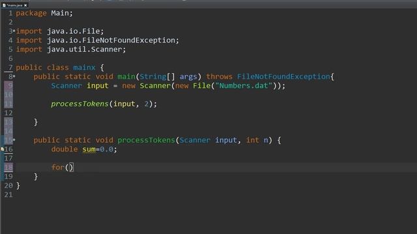Click 'Main' package name on line 1

coord(60,13)
